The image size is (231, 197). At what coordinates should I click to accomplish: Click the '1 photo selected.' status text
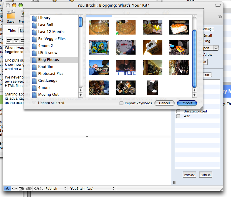51,103
